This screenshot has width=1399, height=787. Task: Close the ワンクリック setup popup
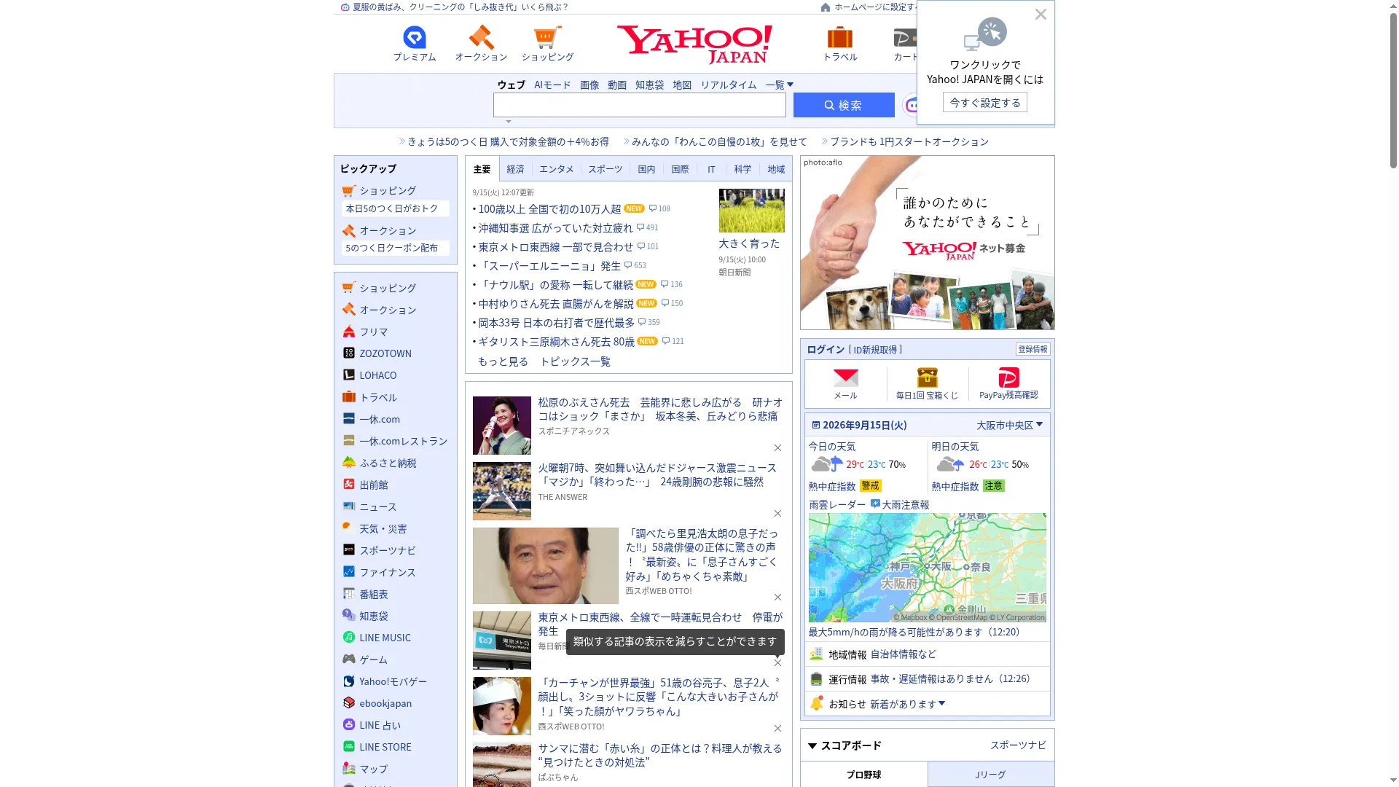[1041, 15]
